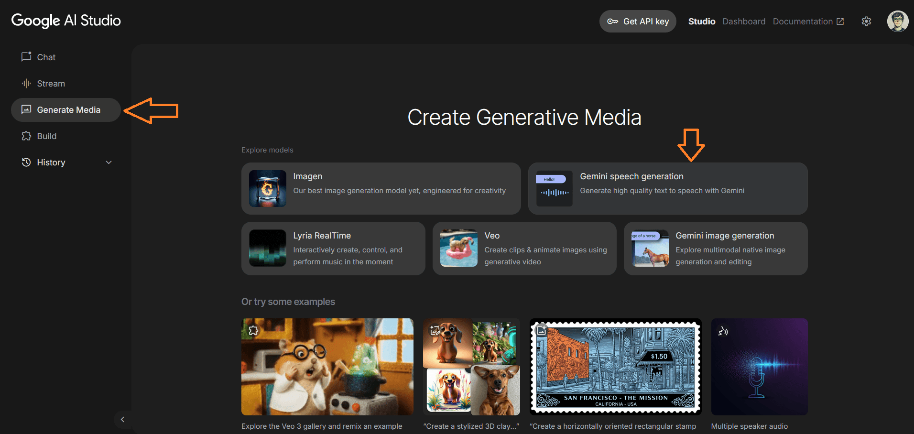Switch to the Dashboard tab
Screen dimensions: 914x434
click(x=744, y=21)
